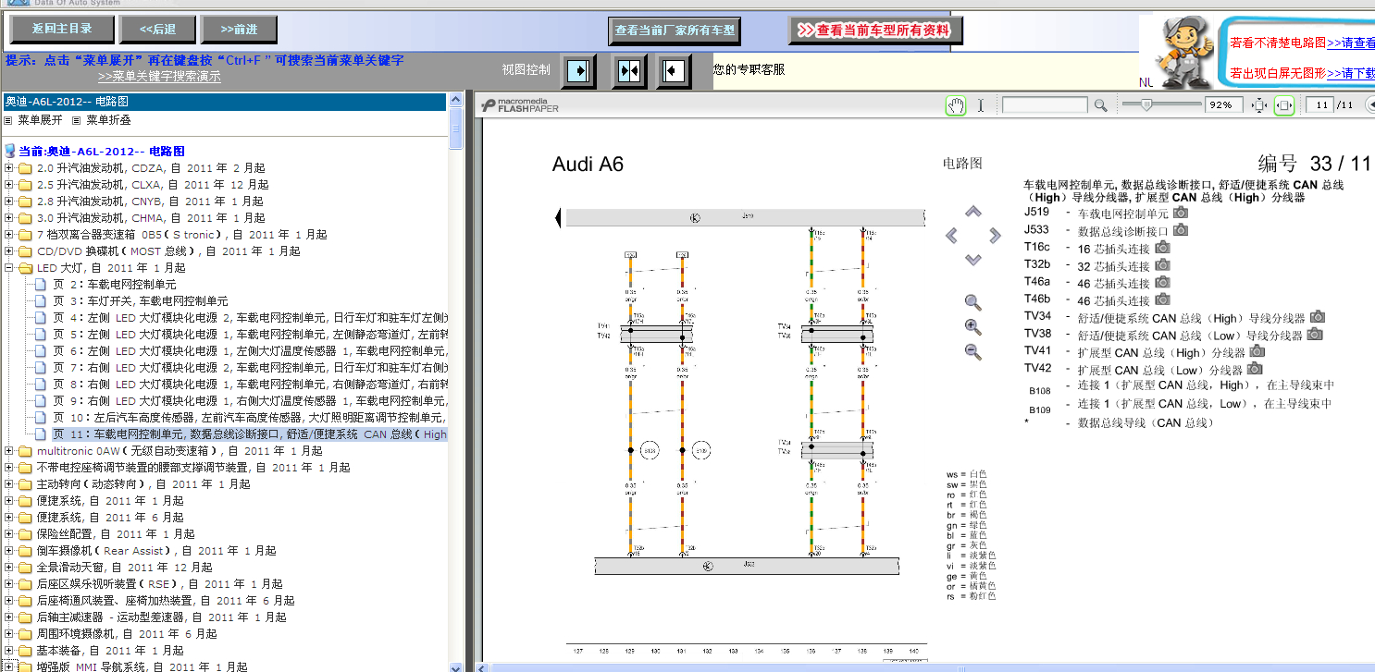The width and height of the screenshot is (1375, 672).
Task: Select the text selection I-beam tool
Action: click(x=981, y=105)
